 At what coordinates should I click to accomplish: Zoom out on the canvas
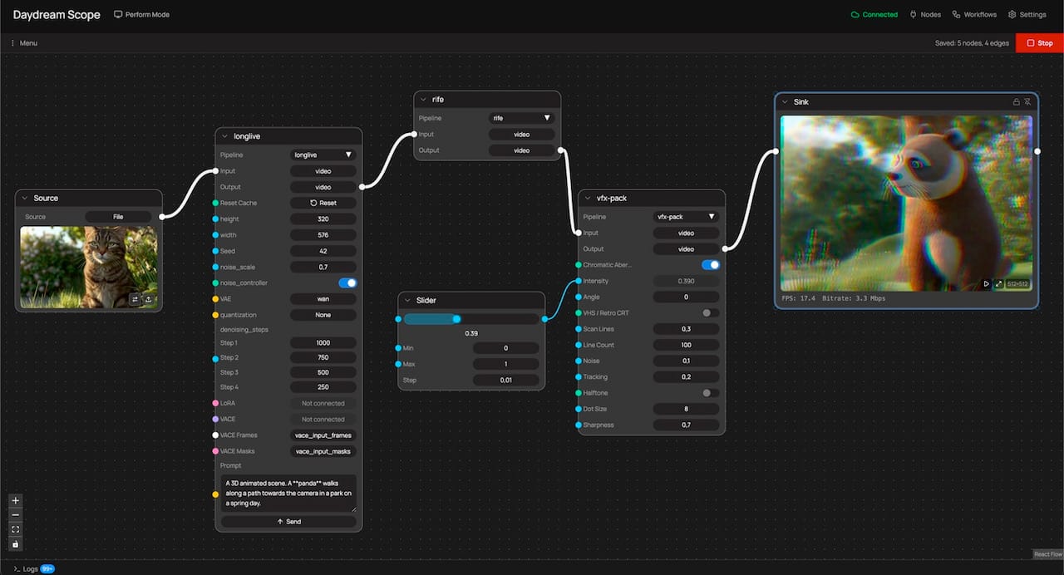click(x=16, y=515)
